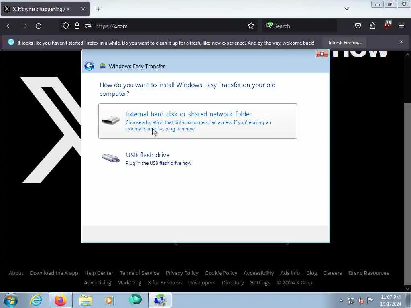Open X for Business link
The height and width of the screenshot is (308, 411).
[165, 283]
